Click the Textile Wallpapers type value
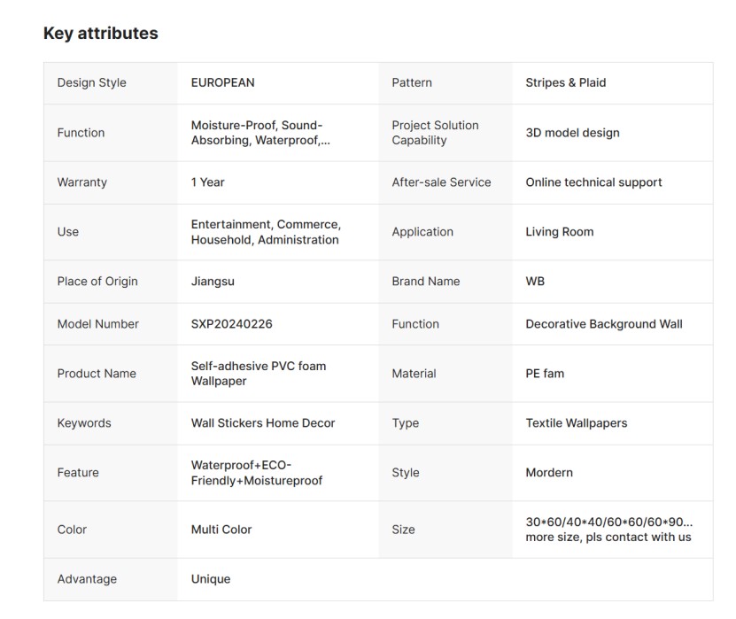Screen dimensions: 736x619 coord(576,423)
